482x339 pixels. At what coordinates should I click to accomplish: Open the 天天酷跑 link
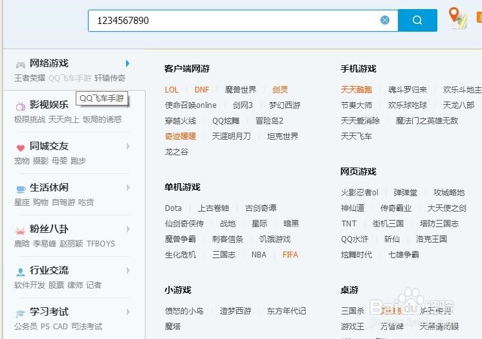[356, 90]
